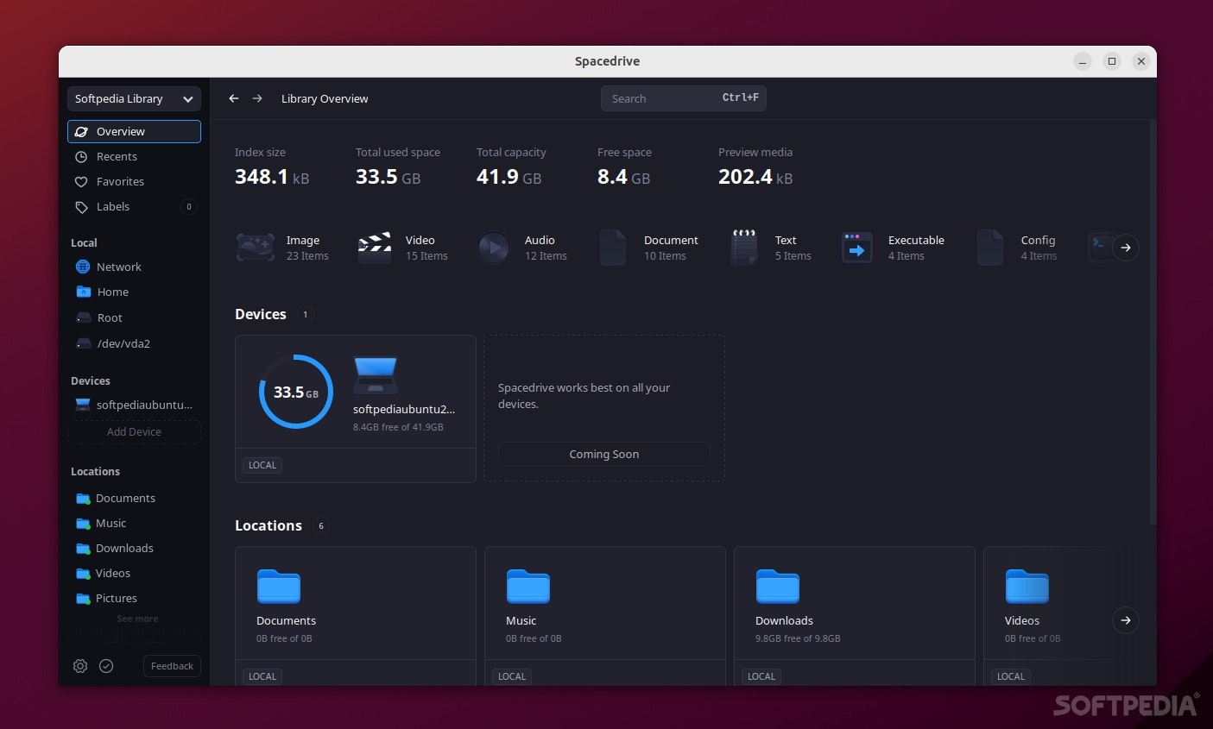Viewport: 1213px width, 729px height.
Task: Click the Favorites heart icon
Action: tap(81, 182)
